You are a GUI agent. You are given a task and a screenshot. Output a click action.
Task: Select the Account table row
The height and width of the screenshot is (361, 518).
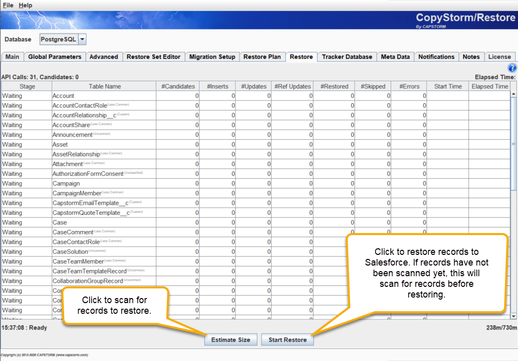(x=256, y=96)
